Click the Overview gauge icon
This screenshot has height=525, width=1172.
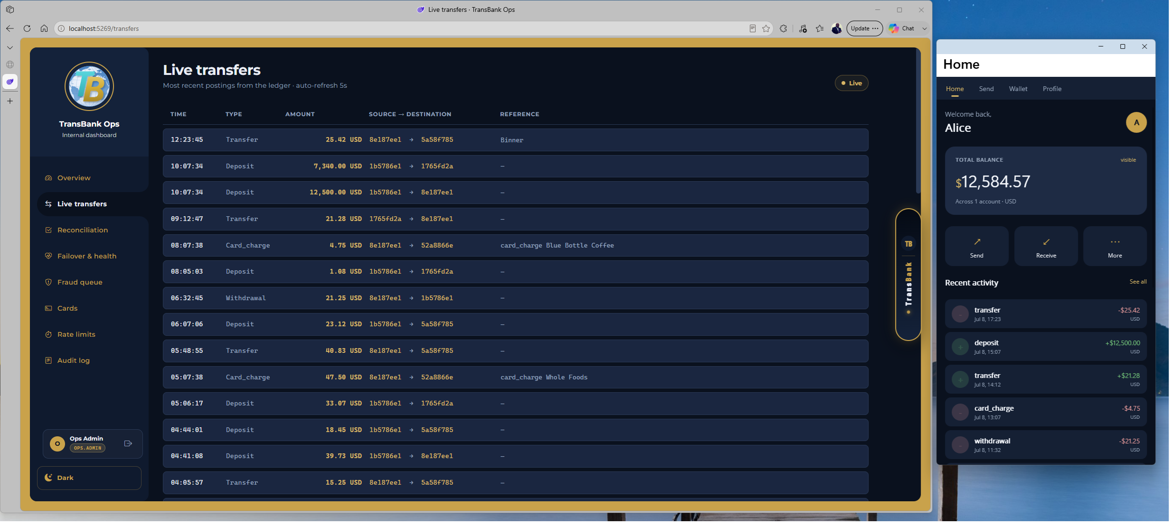click(x=48, y=178)
